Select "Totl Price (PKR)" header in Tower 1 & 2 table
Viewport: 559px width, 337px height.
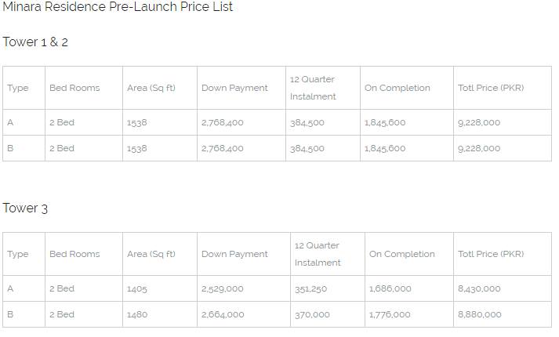(x=491, y=89)
